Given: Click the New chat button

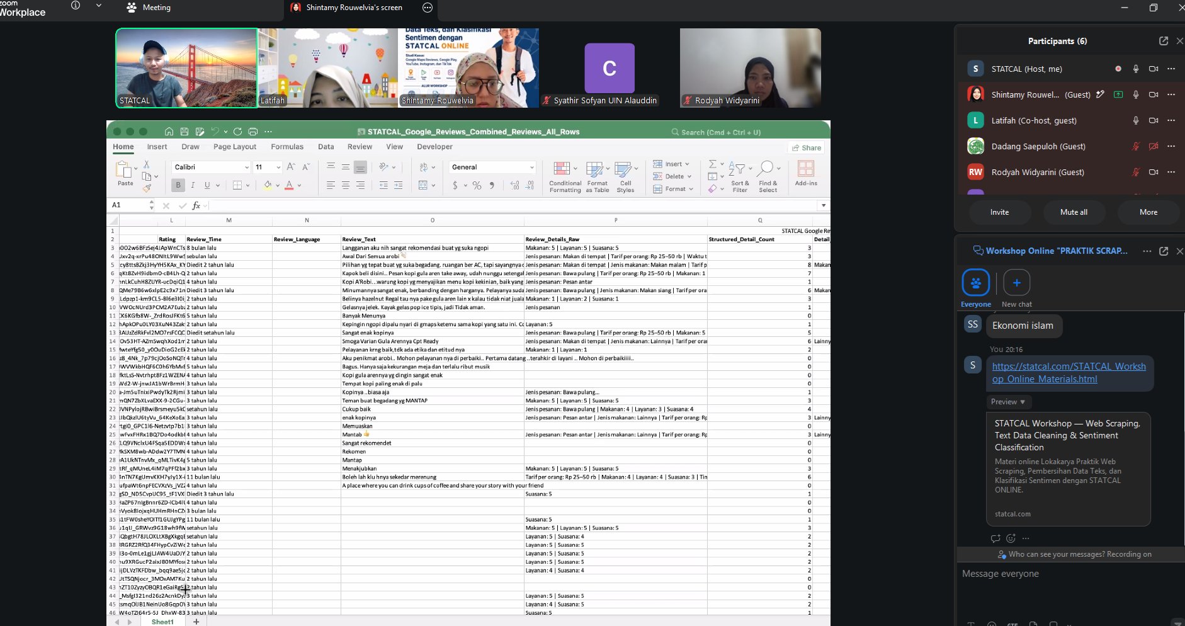Looking at the screenshot, I should coord(1016,289).
